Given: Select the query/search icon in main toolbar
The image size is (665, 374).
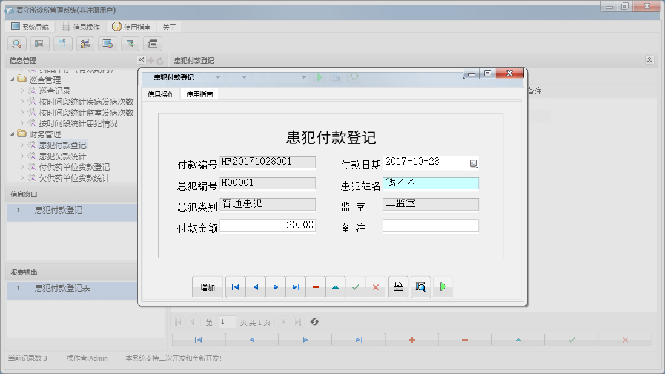Looking at the screenshot, I should pos(16,44).
